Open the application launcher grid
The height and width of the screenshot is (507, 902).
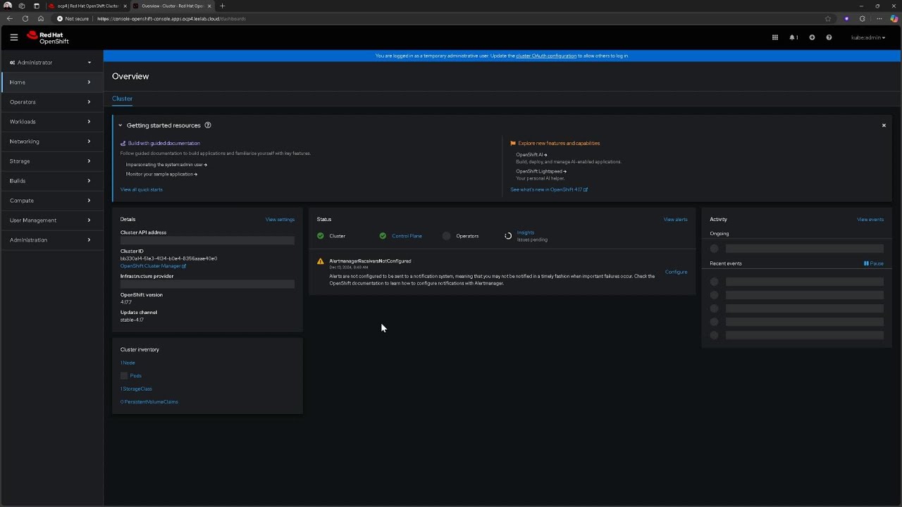coord(775,37)
